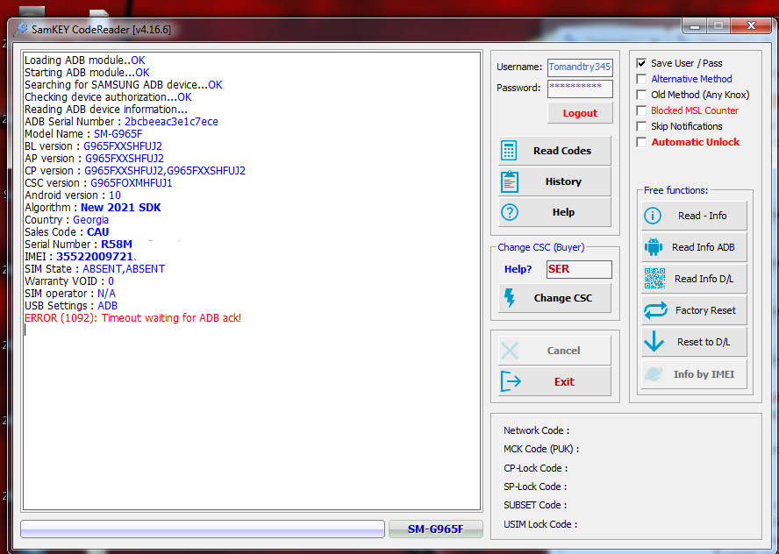
Task: Click the Info by IMEI button label
Action: 704,374
